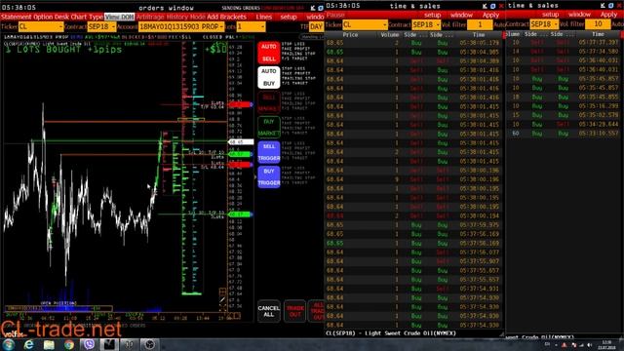
Task: Click the Price column header
Action: 350,35
